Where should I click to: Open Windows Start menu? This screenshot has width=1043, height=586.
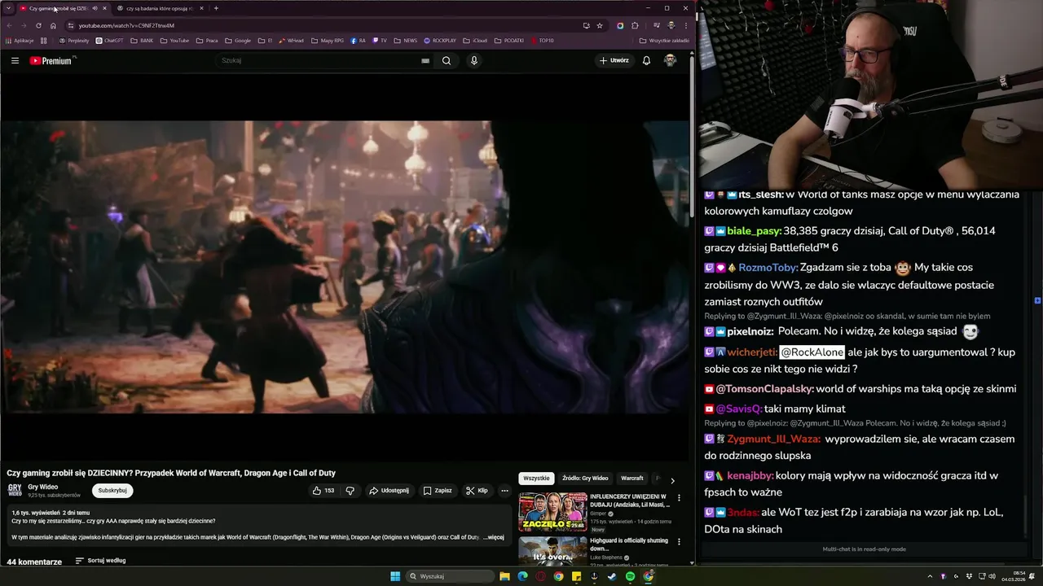[x=395, y=576]
